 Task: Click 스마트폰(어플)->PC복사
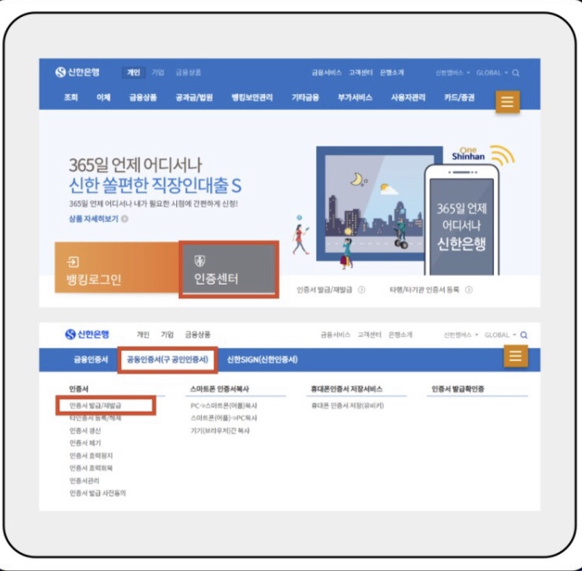coord(224,418)
